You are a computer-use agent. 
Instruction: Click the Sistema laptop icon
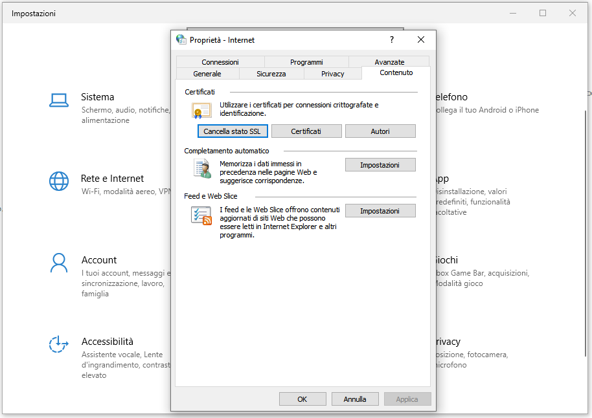[x=59, y=100]
